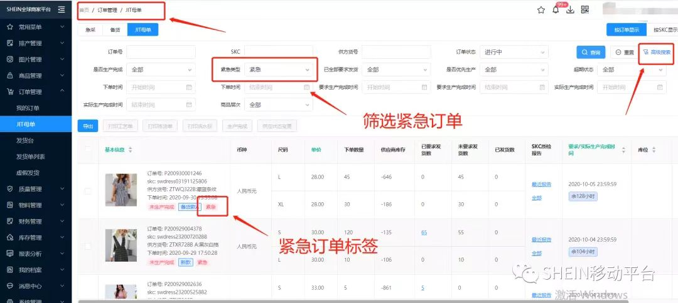Click the 订单号 input field
Viewport: 678px width, 303px height.
coord(161,52)
